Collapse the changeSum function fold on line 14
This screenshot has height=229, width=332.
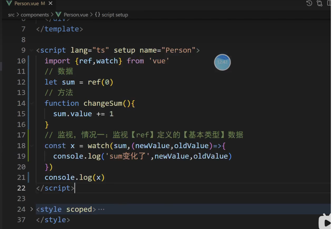coord(32,103)
